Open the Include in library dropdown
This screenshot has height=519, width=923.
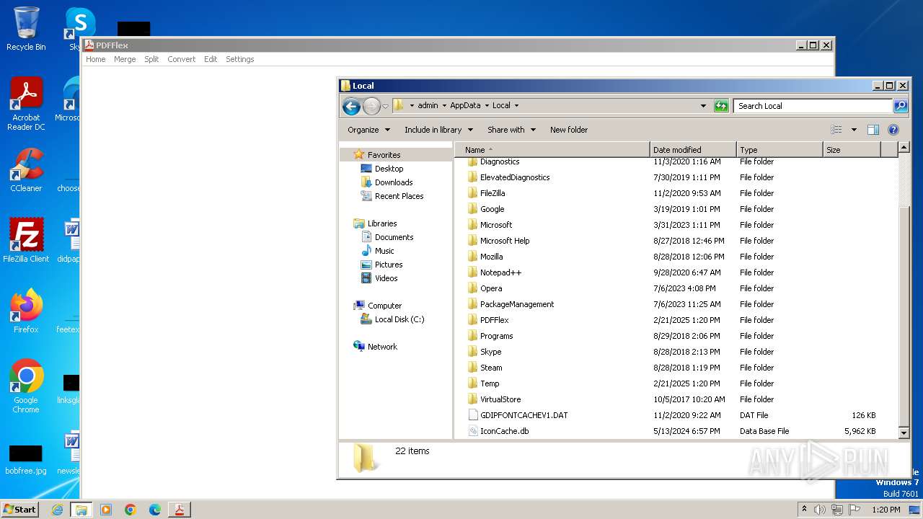point(438,130)
